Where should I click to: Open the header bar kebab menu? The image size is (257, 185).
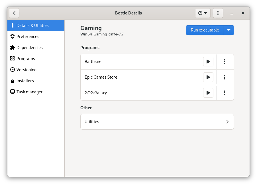(x=218, y=13)
